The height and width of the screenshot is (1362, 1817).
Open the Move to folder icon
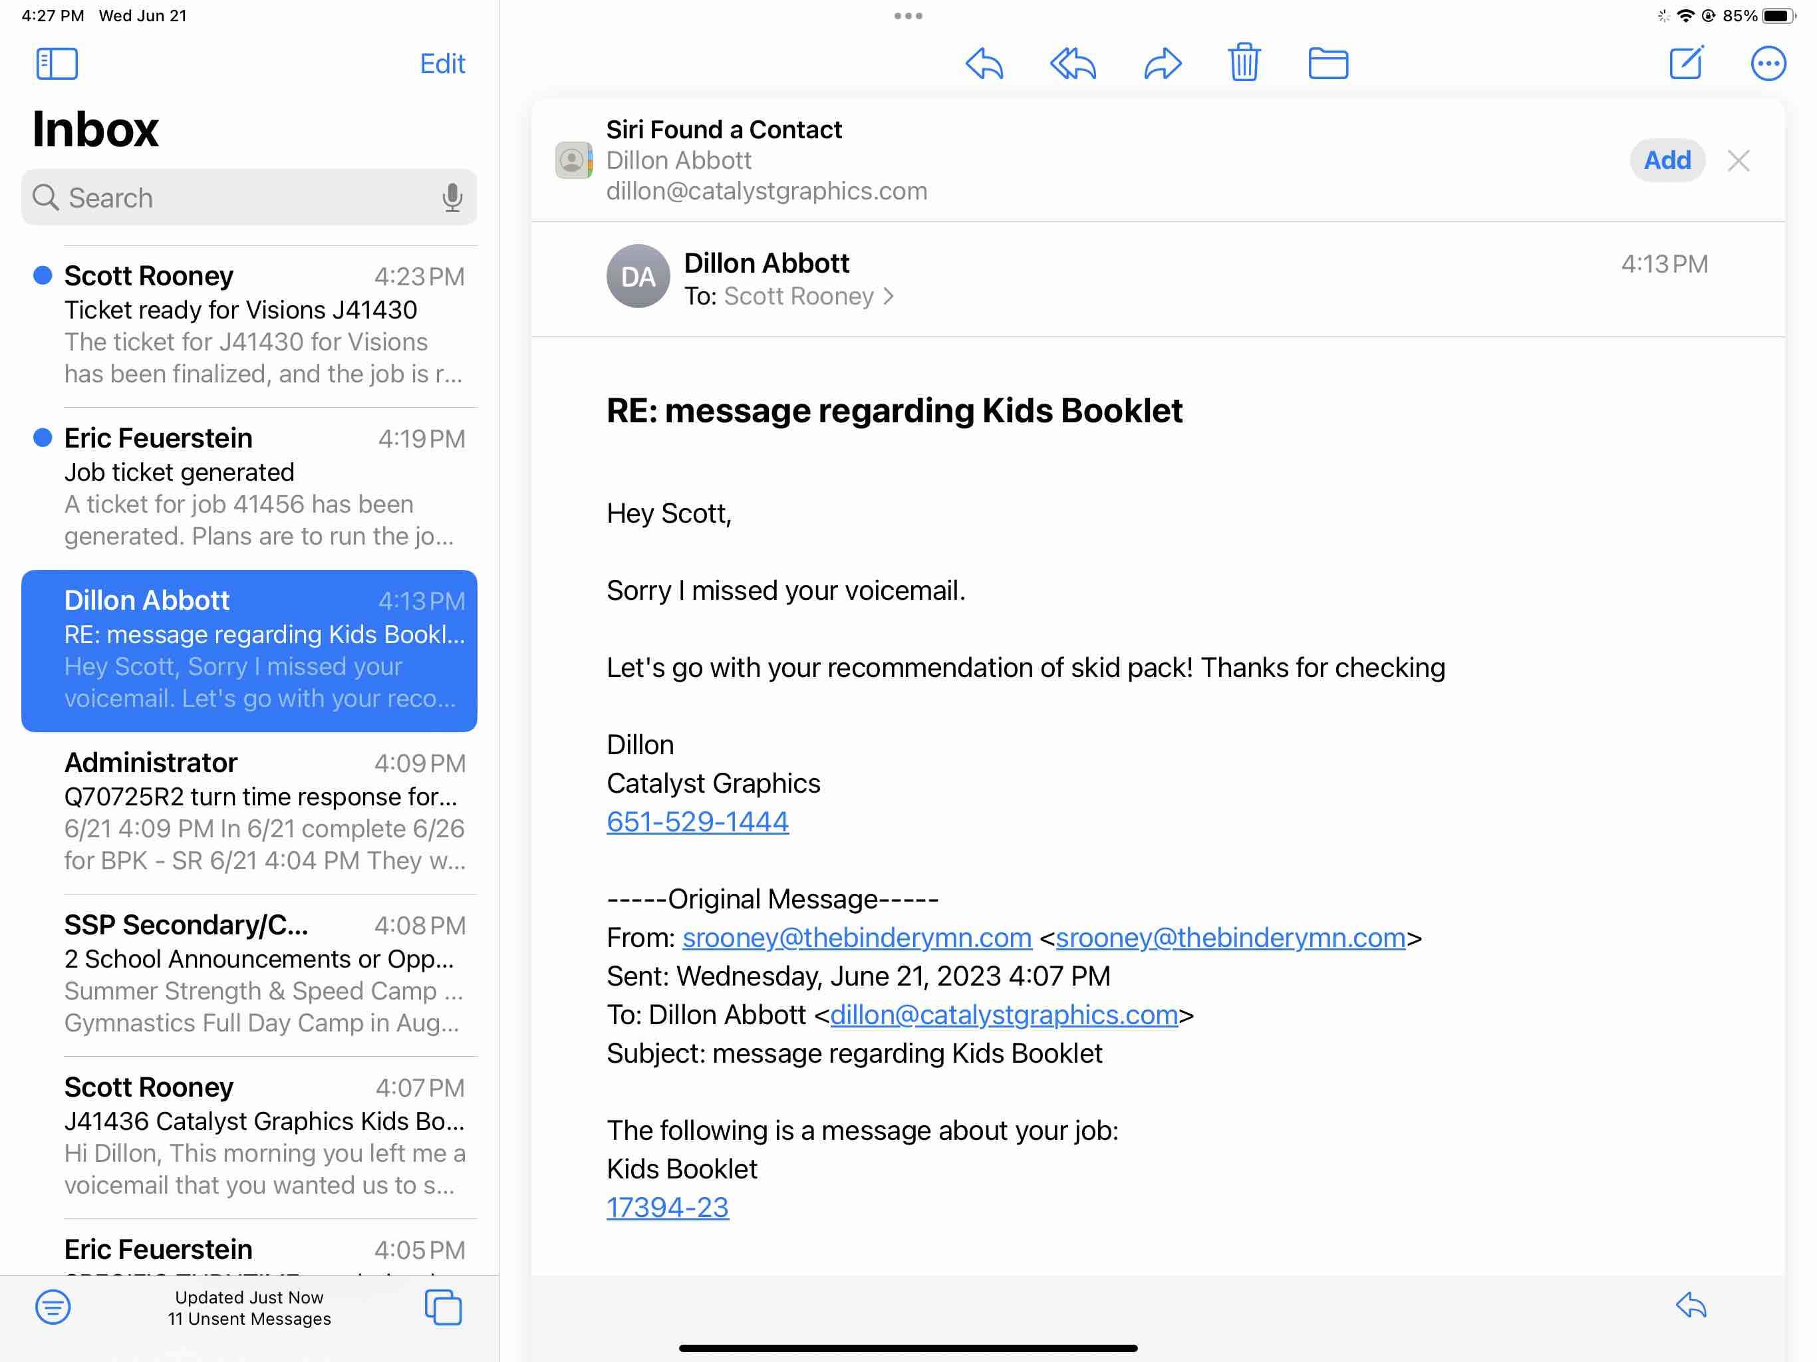1328,63
